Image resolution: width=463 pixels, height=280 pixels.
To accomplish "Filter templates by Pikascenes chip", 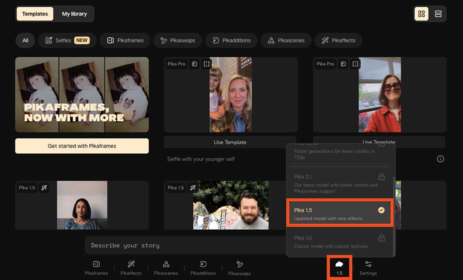I will coord(286,40).
